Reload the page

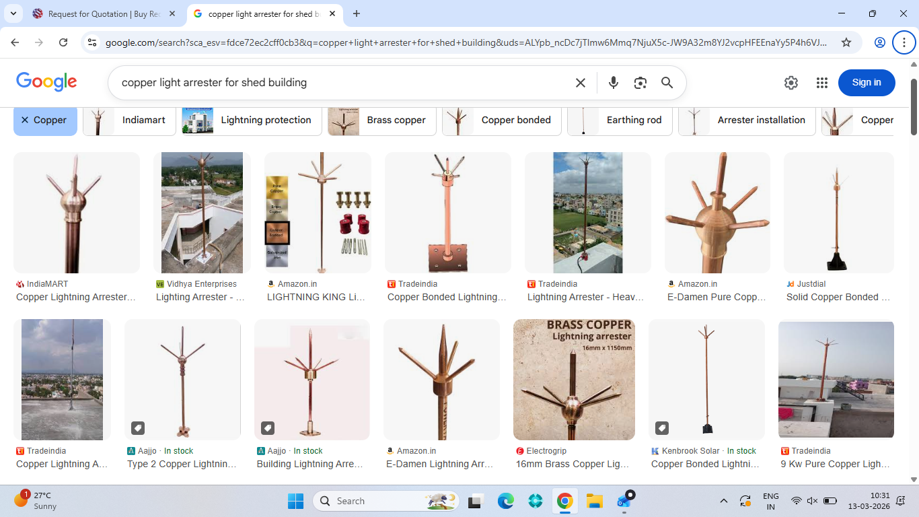pos(63,42)
